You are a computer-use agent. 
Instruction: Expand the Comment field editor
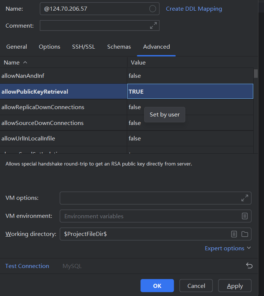click(x=153, y=25)
